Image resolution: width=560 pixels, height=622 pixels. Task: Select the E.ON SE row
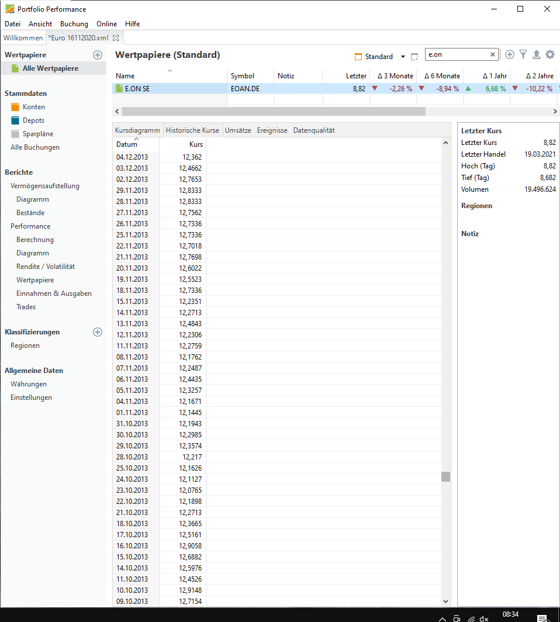[x=336, y=88]
